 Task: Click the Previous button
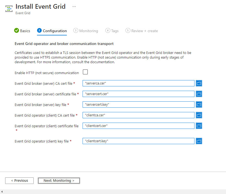[19, 180]
